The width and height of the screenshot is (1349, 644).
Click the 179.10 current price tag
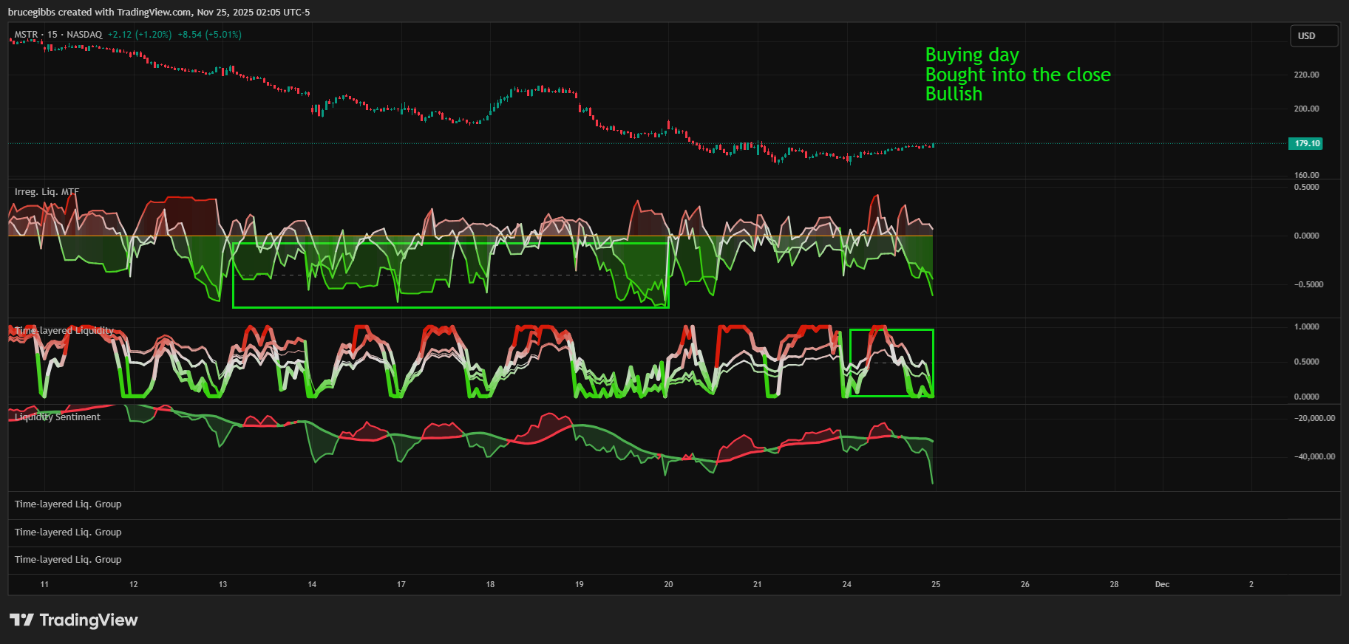tap(1306, 143)
